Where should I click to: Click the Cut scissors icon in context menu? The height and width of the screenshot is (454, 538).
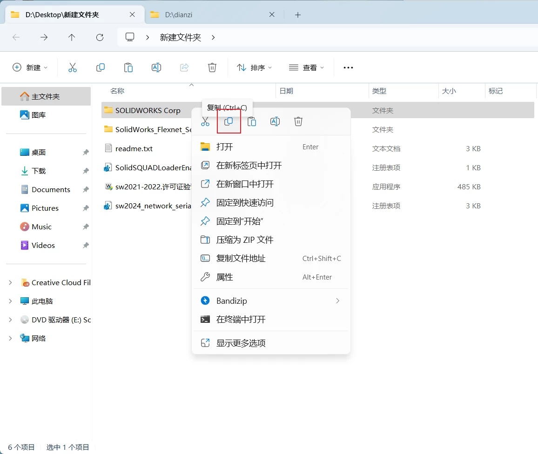205,121
